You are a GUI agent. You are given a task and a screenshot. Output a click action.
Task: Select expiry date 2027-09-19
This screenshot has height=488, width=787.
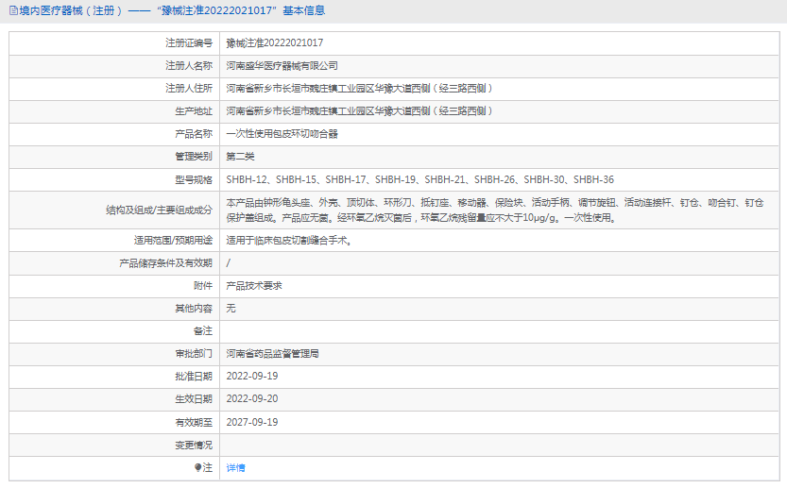[x=252, y=422]
